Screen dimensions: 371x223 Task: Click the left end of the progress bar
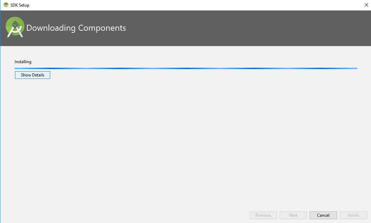16,68
